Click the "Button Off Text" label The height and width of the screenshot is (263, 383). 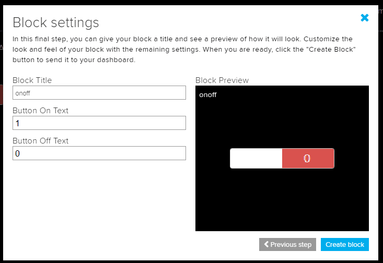40,141
